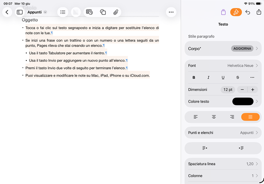Toggle the orange format brush button
The width and height of the screenshot is (264, 184).
[x=236, y=12]
